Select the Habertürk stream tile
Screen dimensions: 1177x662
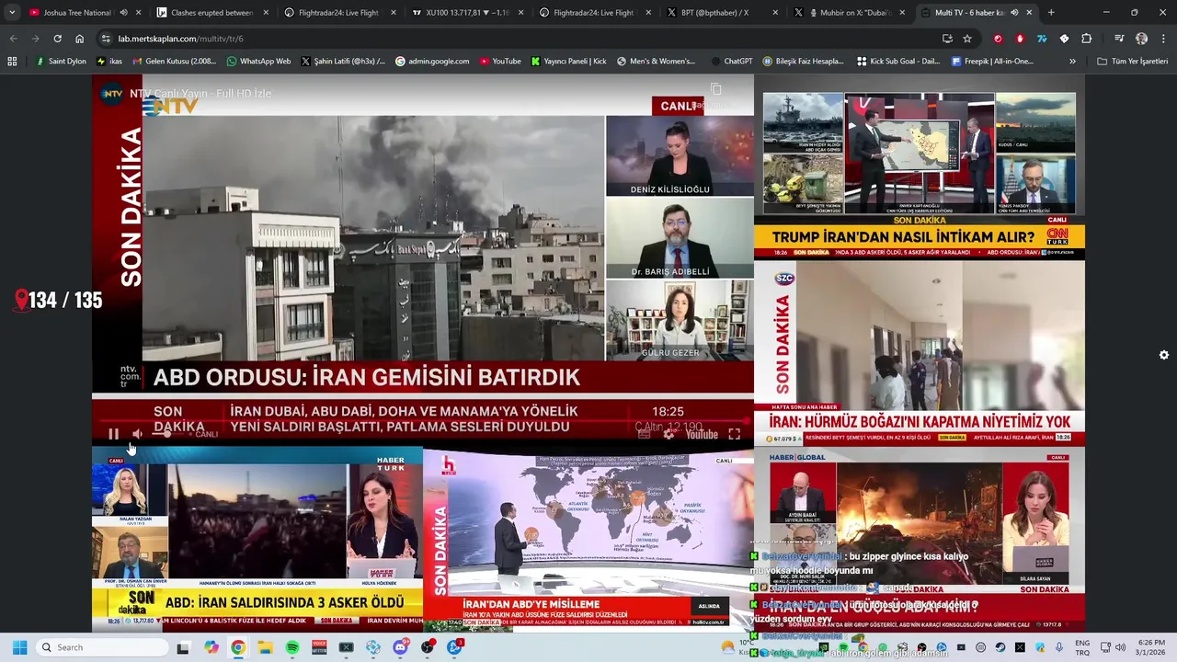257,539
